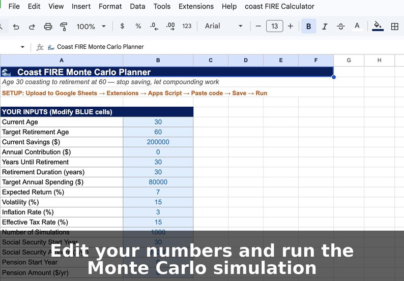This screenshot has width=404, height=281.
Task: Open the name box dropdown arrow
Action: point(22,47)
